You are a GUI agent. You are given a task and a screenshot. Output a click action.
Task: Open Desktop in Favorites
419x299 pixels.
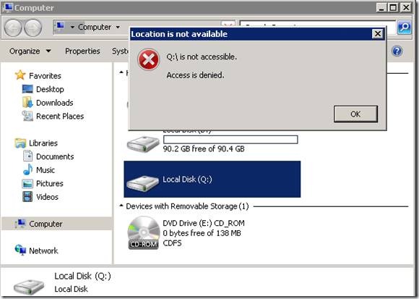pyautogui.click(x=50, y=89)
